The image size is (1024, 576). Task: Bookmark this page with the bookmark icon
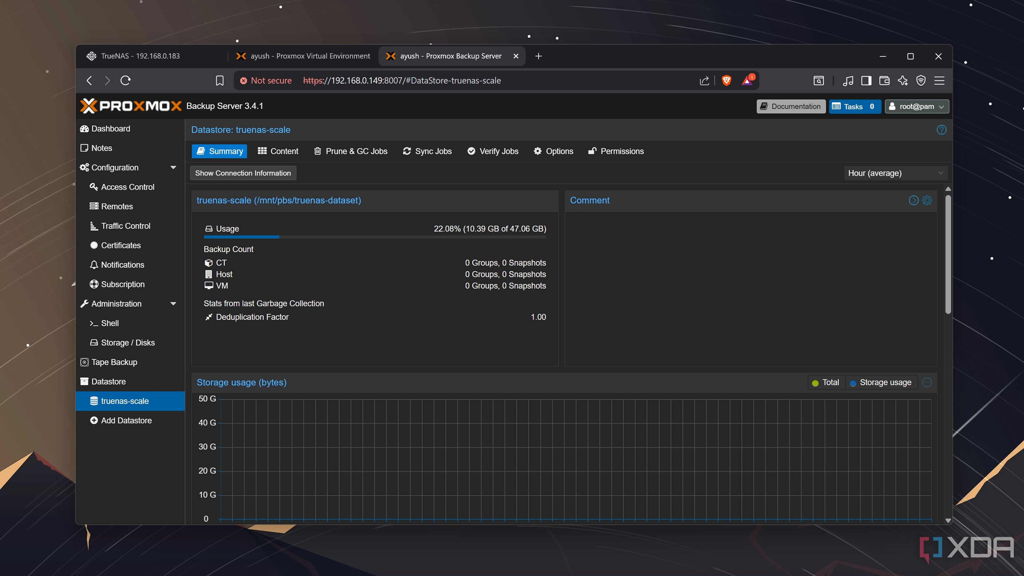tap(219, 81)
